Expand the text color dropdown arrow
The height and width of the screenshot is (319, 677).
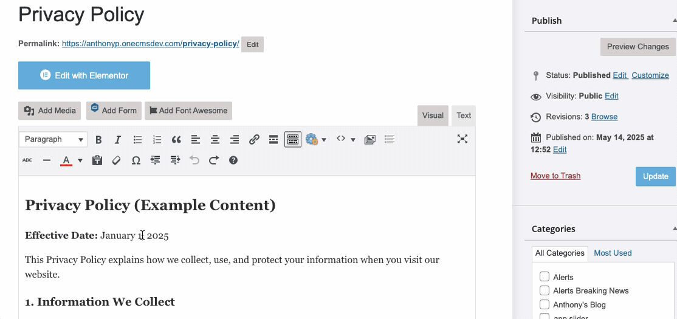tap(80, 161)
